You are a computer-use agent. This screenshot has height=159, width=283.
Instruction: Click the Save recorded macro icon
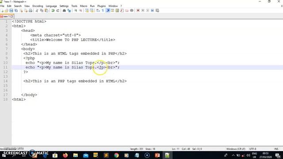157,11
